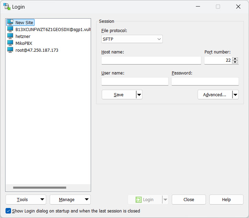Click into the User name field
The image size is (249, 218).
tap(135, 81)
